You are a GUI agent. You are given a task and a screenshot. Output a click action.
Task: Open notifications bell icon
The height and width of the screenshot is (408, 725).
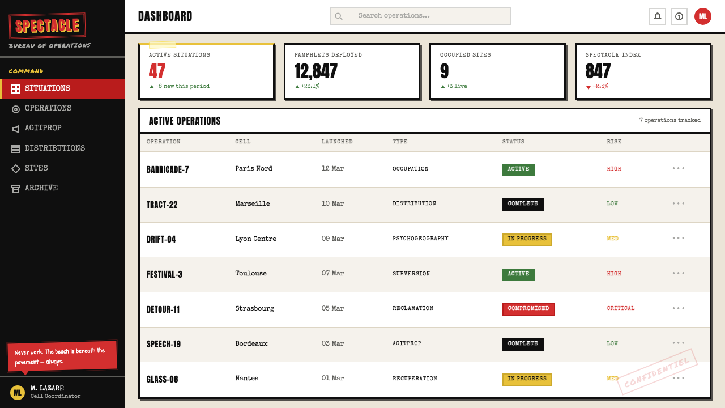coord(658,16)
